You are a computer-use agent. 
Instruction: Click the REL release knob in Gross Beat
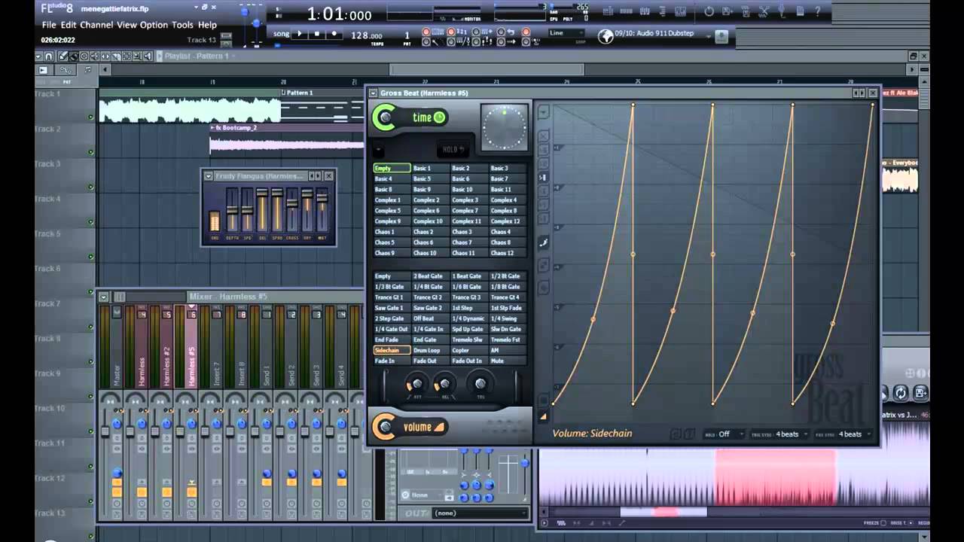[444, 384]
